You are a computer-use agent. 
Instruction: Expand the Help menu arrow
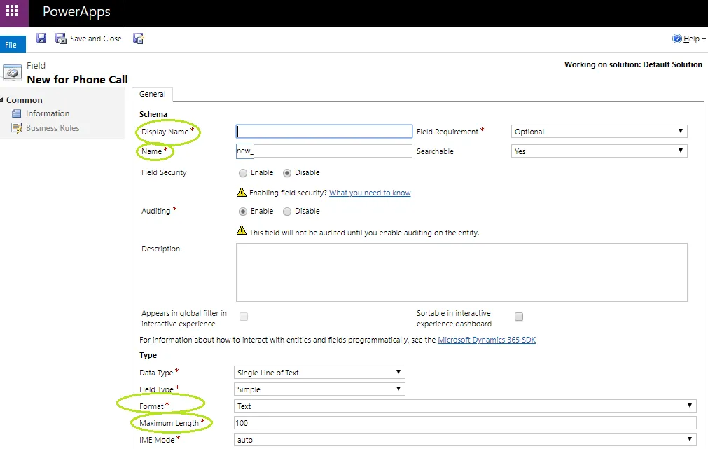(x=704, y=39)
